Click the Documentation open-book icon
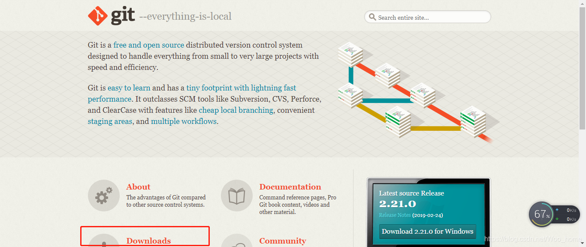 click(x=237, y=196)
